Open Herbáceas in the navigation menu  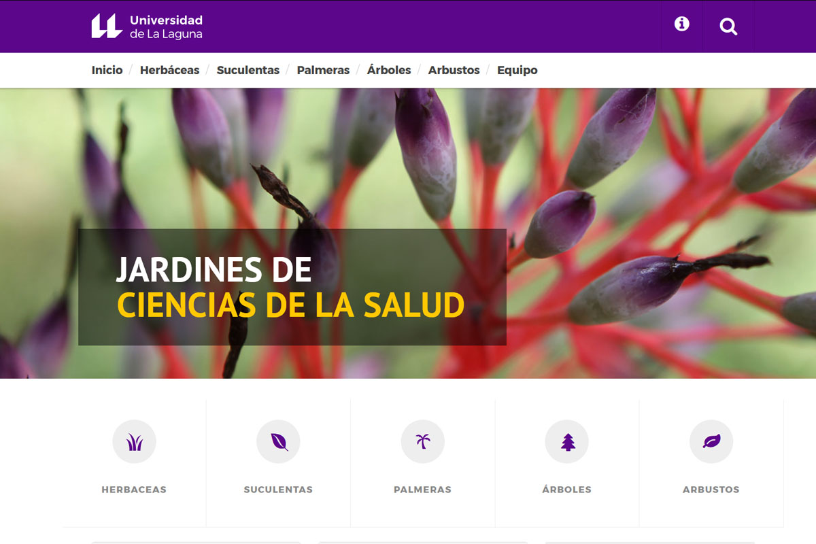point(169,70)
